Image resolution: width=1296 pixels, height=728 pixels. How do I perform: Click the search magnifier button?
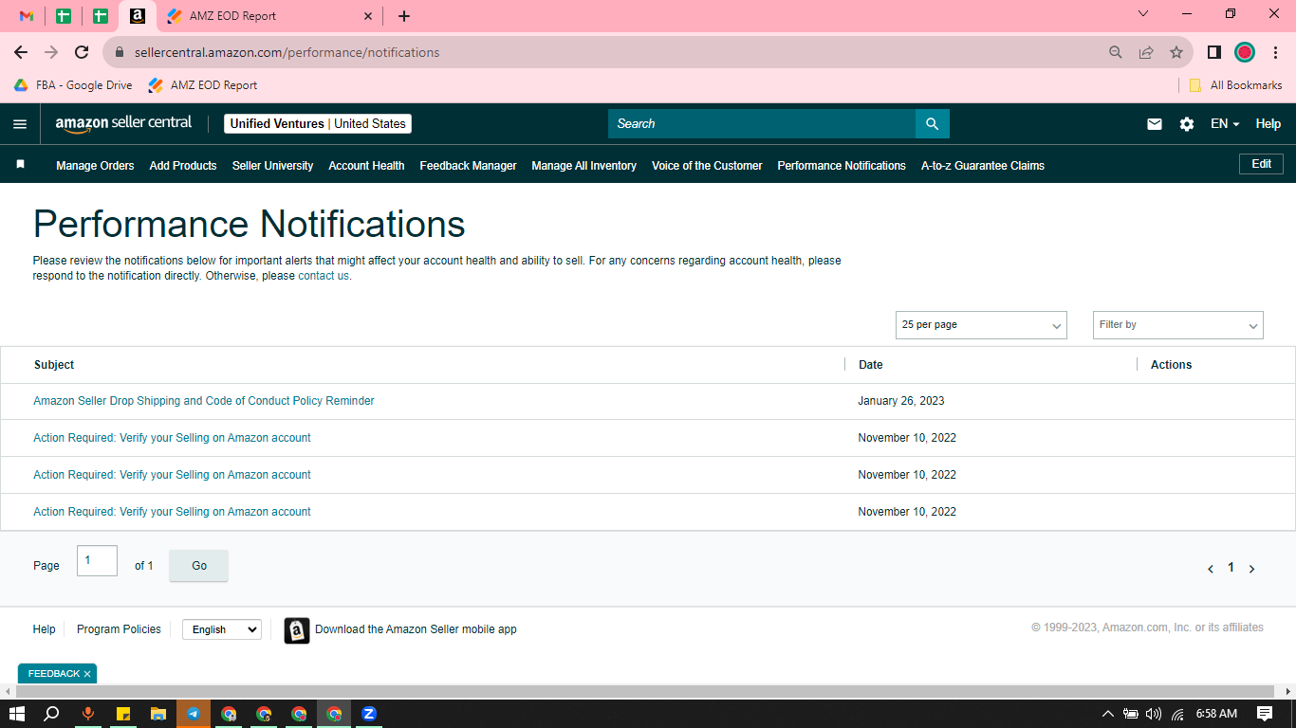point(933,124)
